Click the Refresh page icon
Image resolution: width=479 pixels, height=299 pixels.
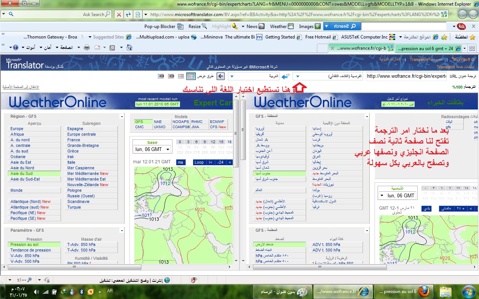(x=128, y=15)
